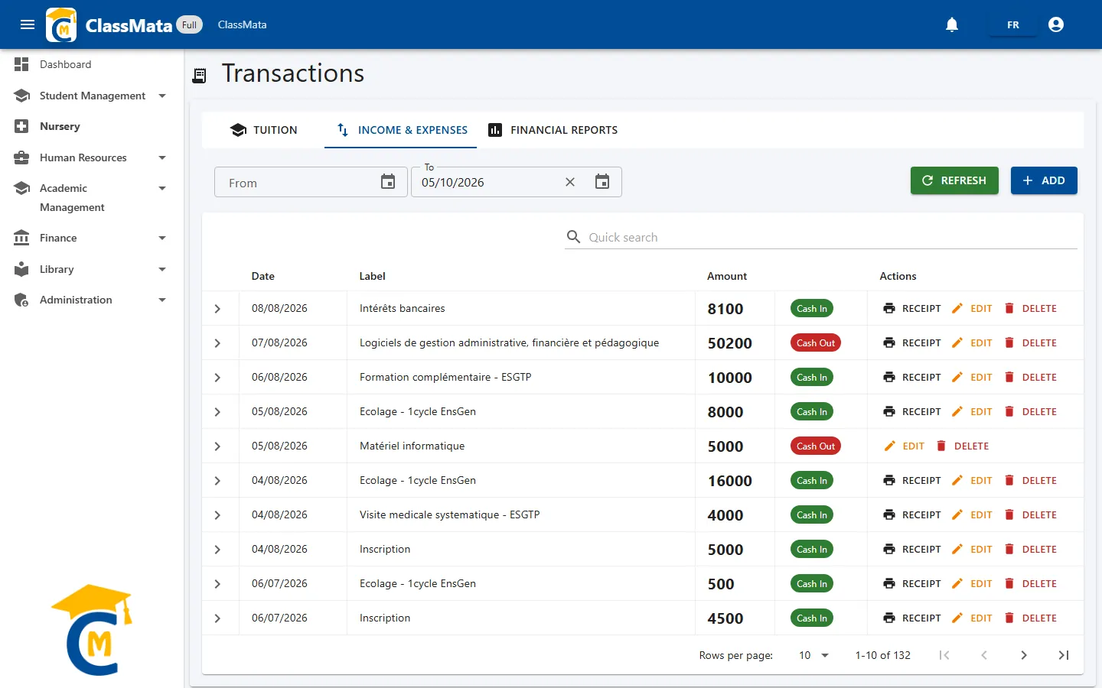Go to the next page of transactions
This screenshot has width=1102, height=688.
(1024, 655)
